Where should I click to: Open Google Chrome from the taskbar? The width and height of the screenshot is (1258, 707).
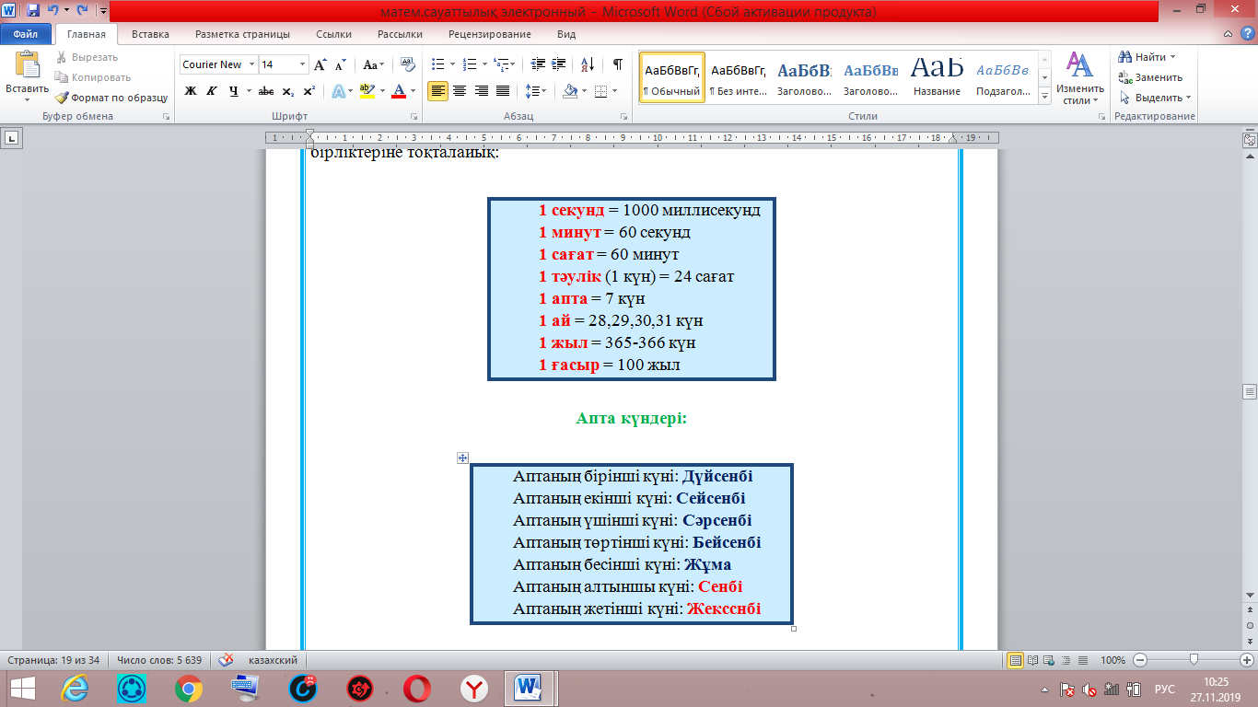pyautogui.click(x=189, y=688)
